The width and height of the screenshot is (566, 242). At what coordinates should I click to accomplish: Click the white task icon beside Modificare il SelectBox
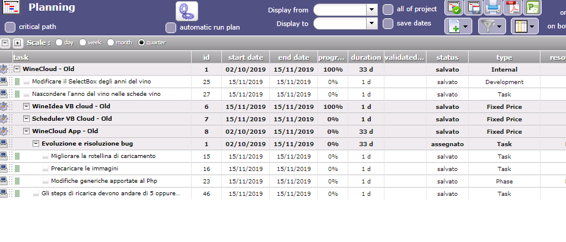point(26,82)
